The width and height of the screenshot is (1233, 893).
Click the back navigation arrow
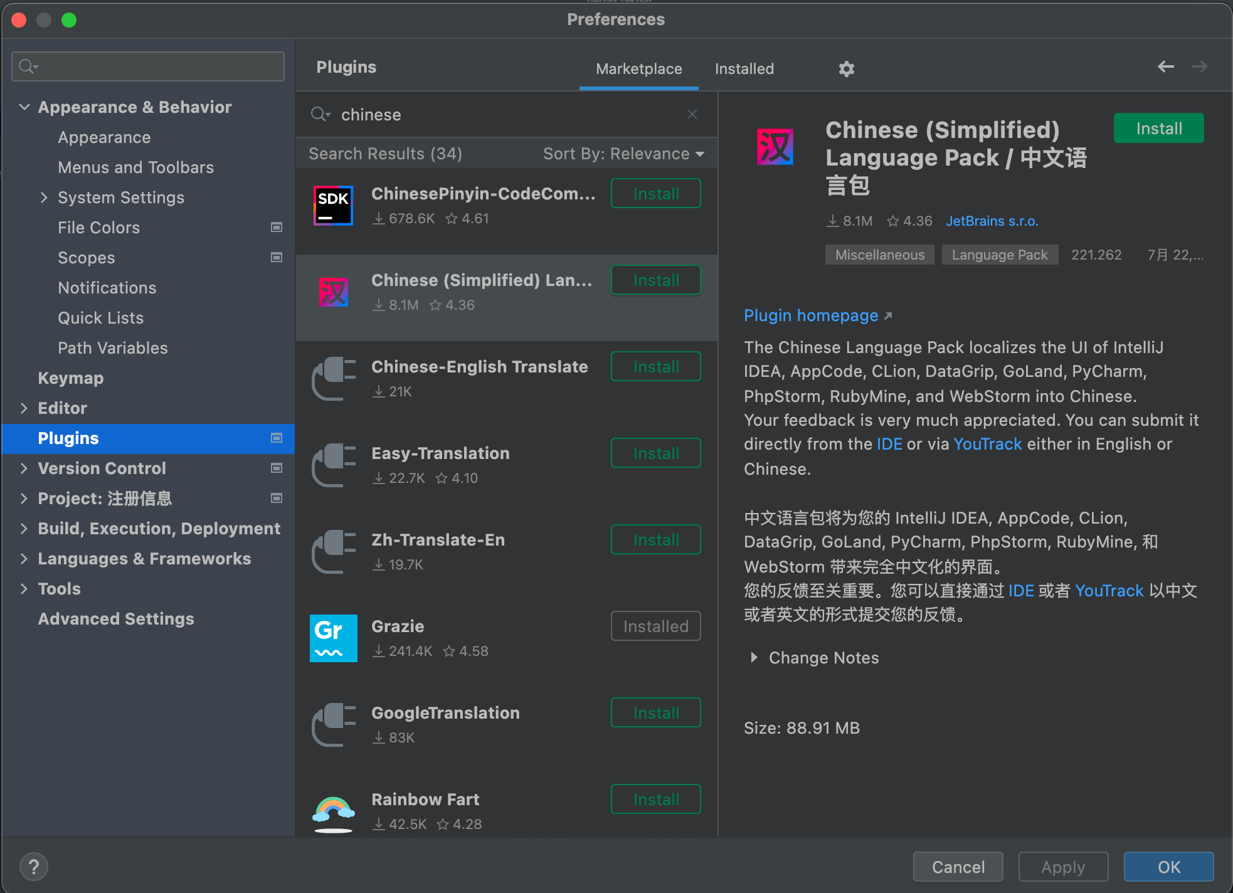pyautogui.click(x=1165, y=66)
